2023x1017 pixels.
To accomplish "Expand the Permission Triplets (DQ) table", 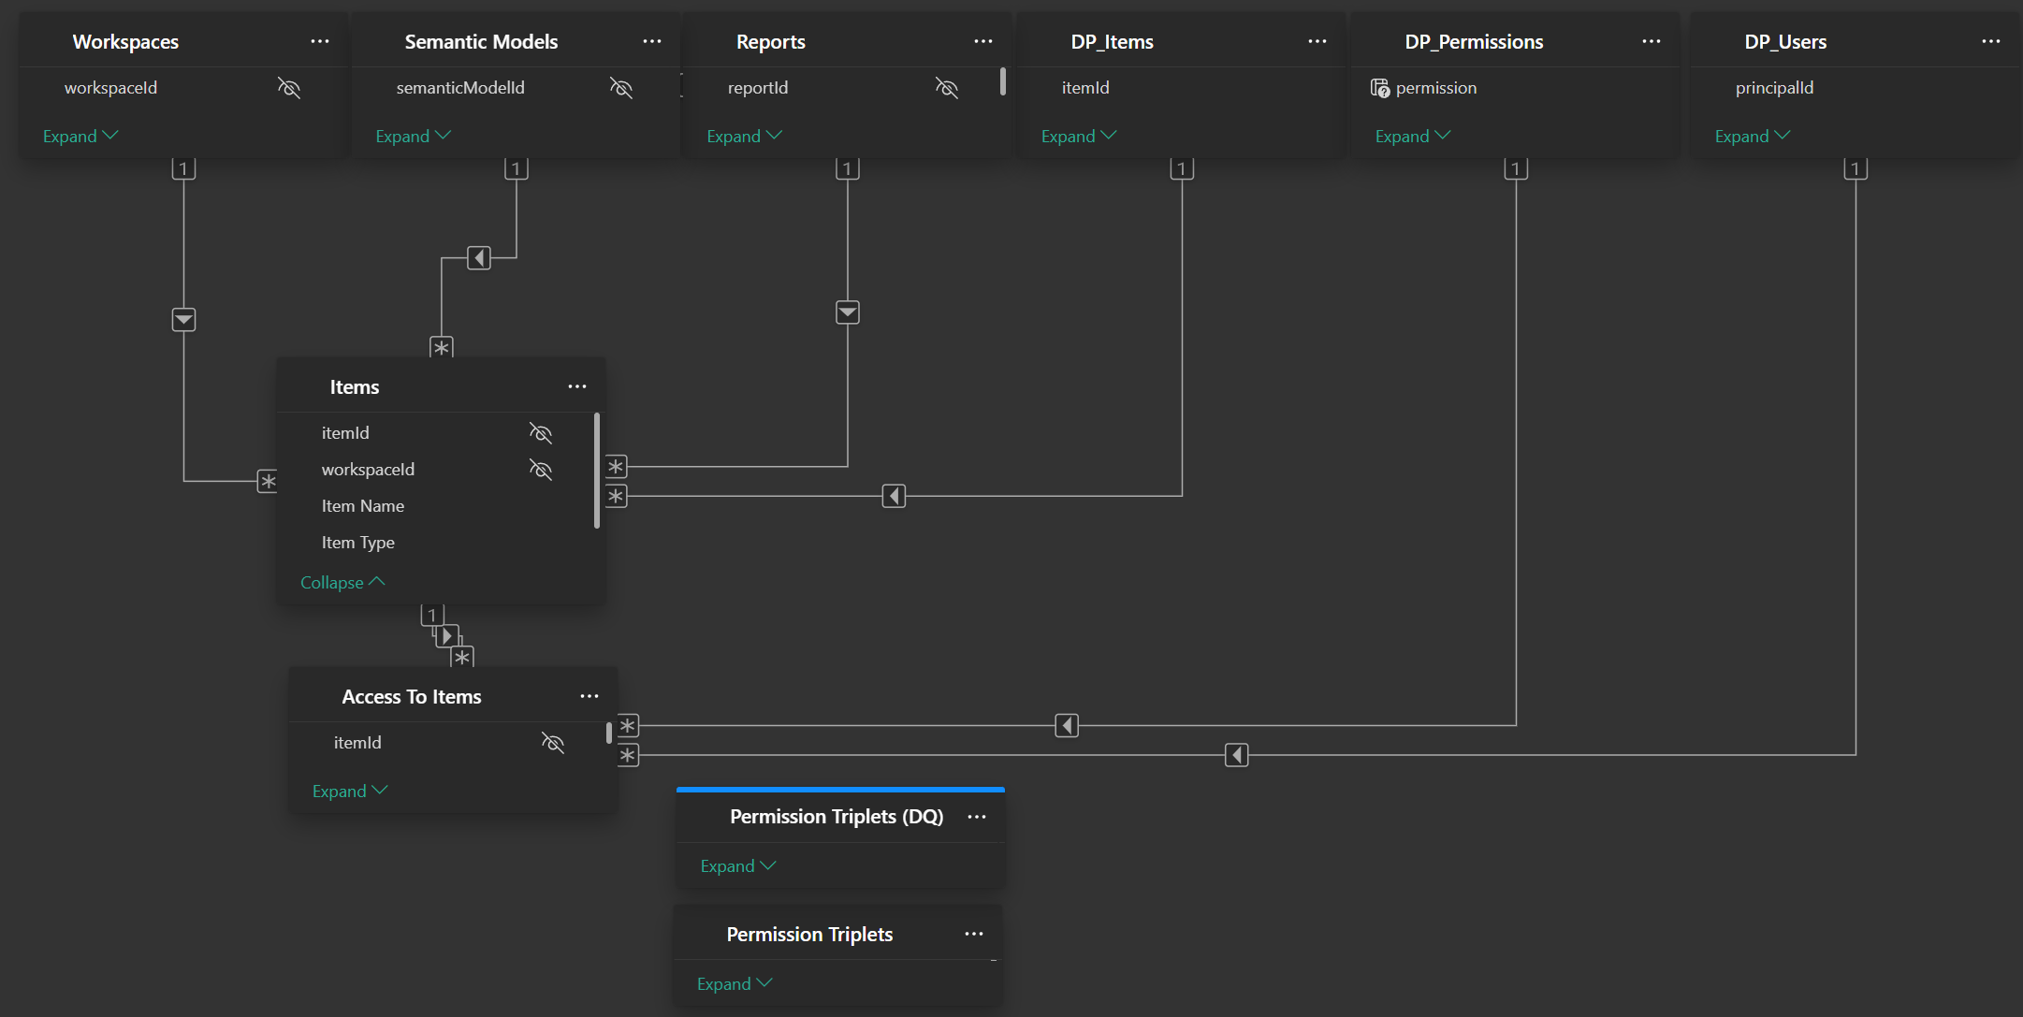I will [736, 865].
